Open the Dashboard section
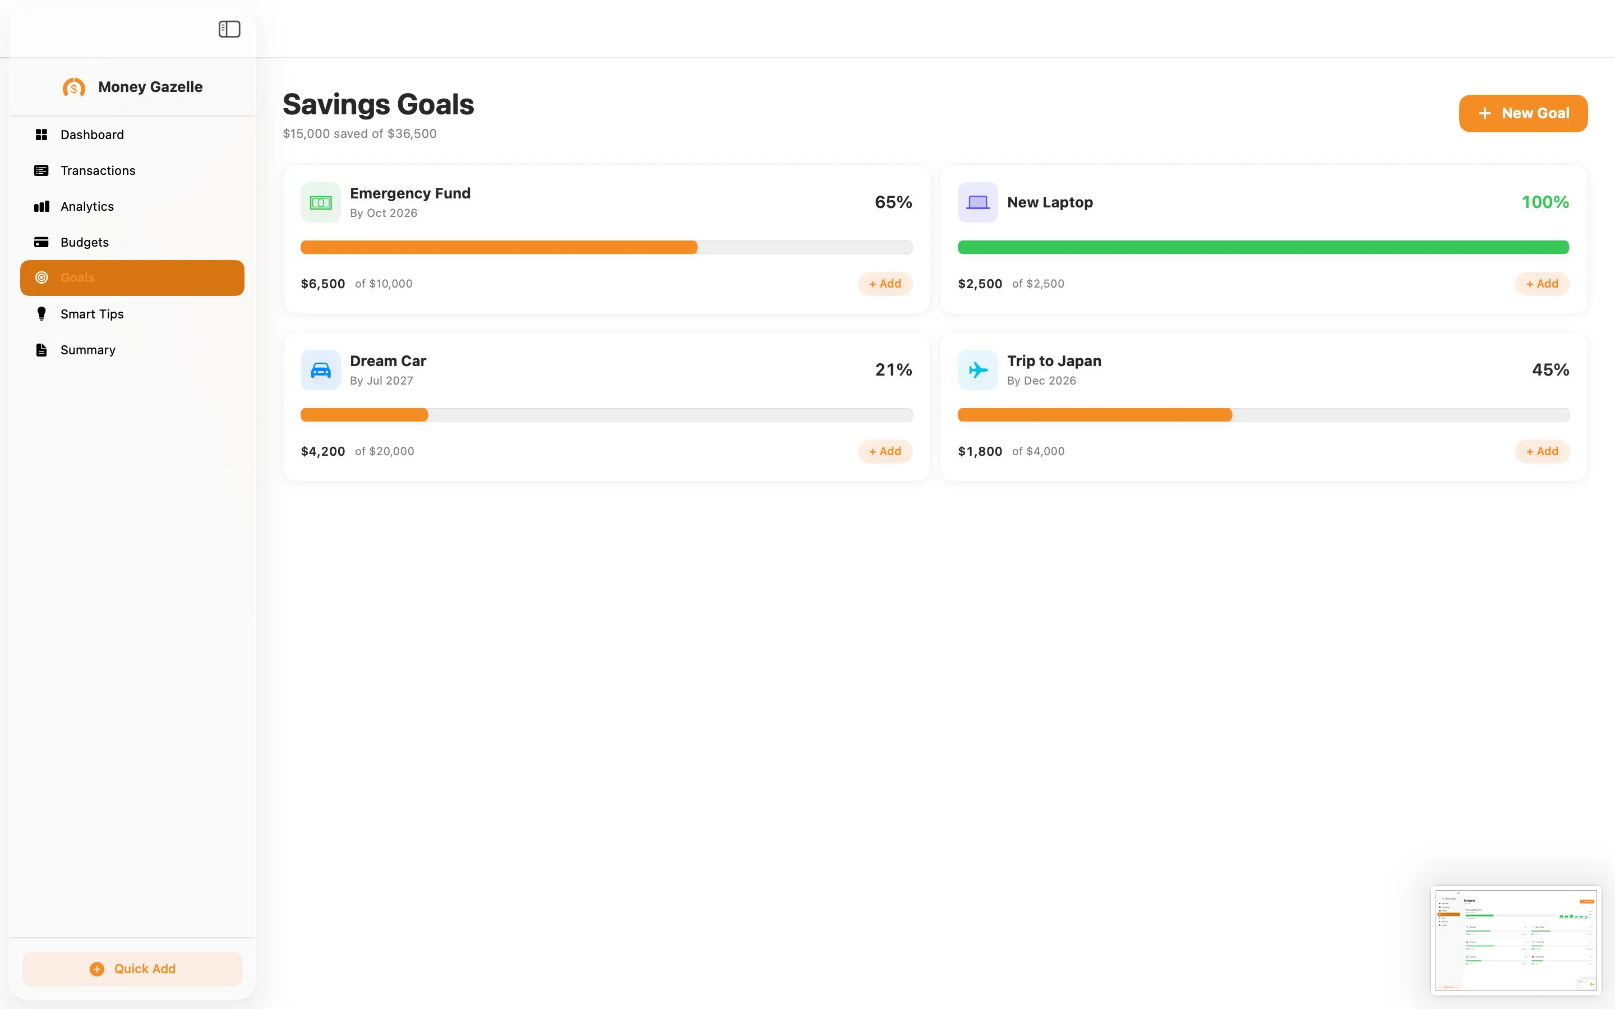The height and width of the screenshot is (1009, 1615). 132,135
